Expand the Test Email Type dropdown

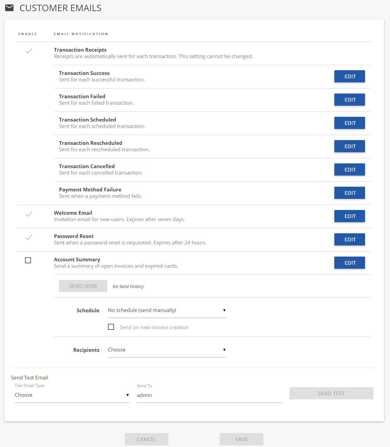tap(72, 395)
